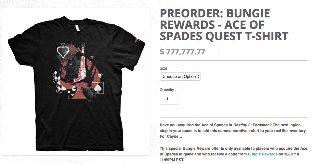The width and height of the screenshot is (323, 164).
Task: Click the Size label
Action: pos(163,68)
